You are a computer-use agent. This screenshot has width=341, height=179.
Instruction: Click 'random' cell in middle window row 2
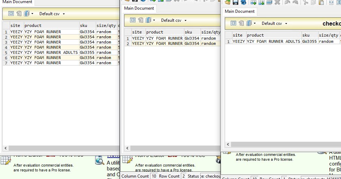[x=211, y=43]
